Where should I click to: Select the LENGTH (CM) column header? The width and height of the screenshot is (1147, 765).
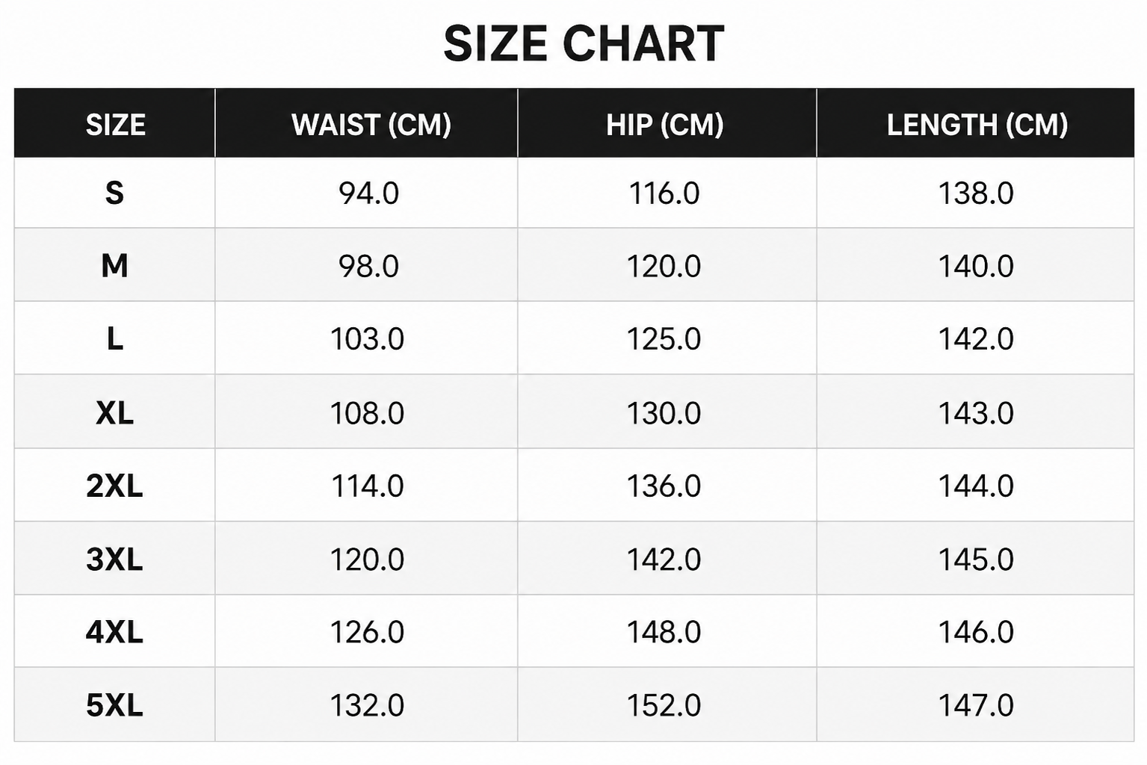[977, 124]
